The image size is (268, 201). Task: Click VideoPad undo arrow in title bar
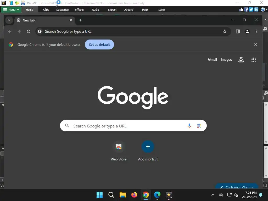click(29, 3)
